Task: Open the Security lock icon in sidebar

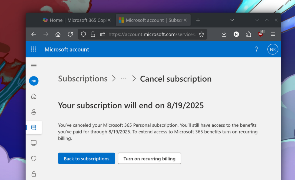Action: click(34, 174)
